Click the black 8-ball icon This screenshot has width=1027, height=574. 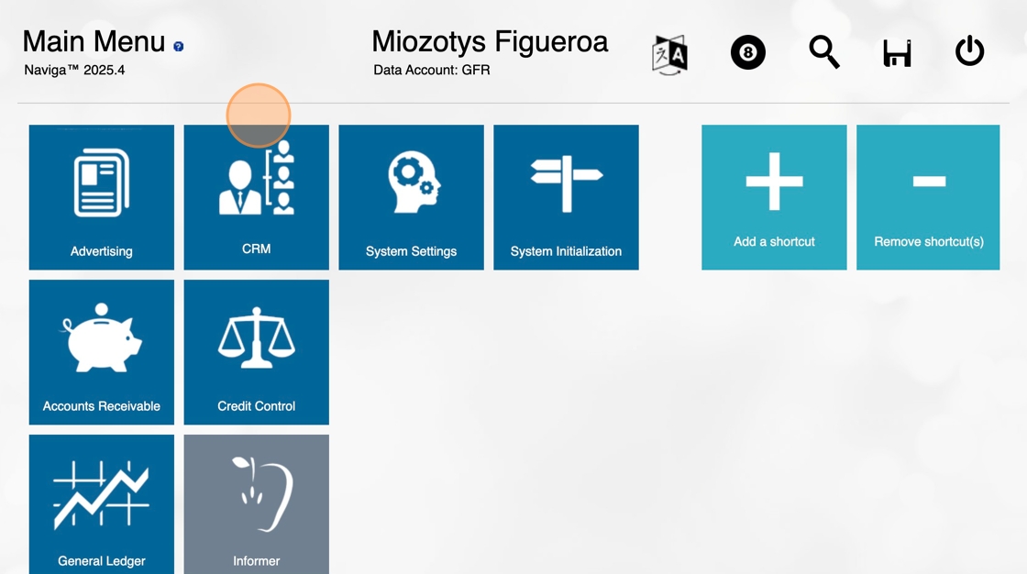747,53
